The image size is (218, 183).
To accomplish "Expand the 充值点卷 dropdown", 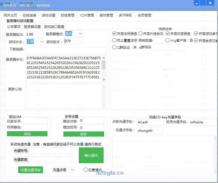I will click(x=72, y=170).
